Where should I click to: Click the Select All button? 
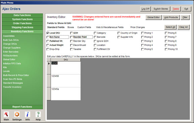(171, 27)
